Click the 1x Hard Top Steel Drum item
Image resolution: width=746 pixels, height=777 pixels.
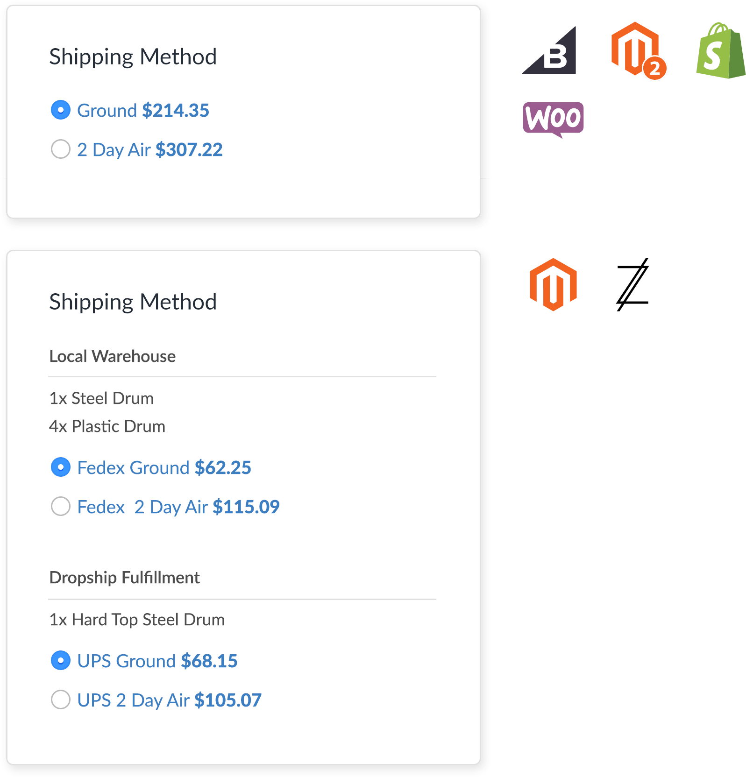137,620
